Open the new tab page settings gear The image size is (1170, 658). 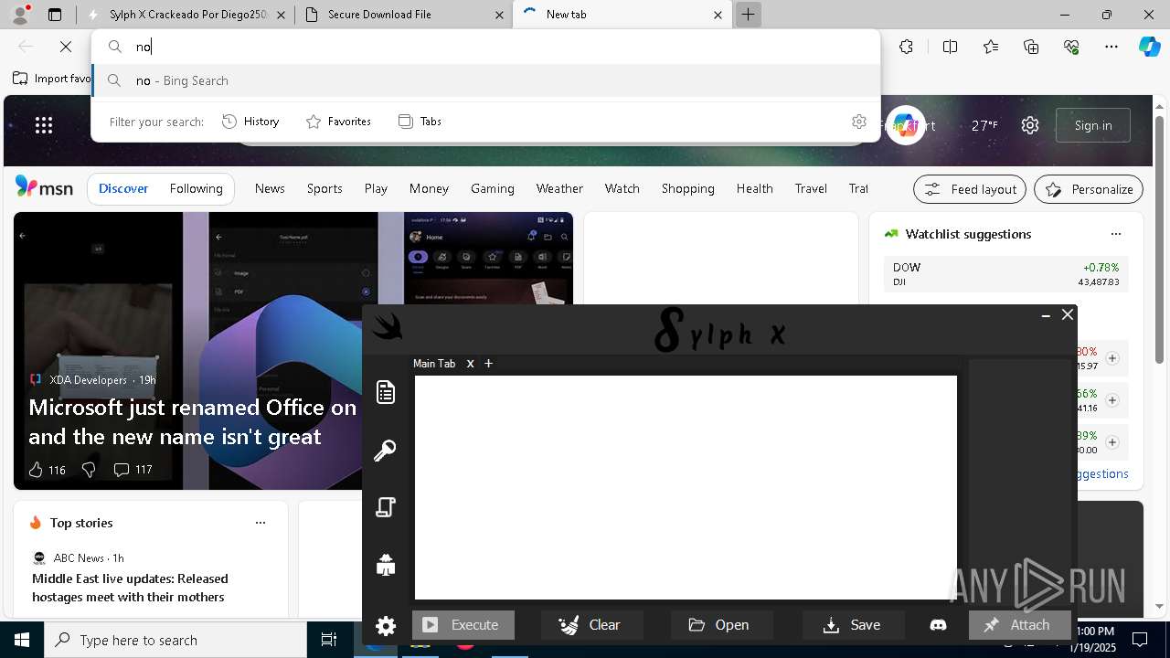click(x=1030, y=125)
